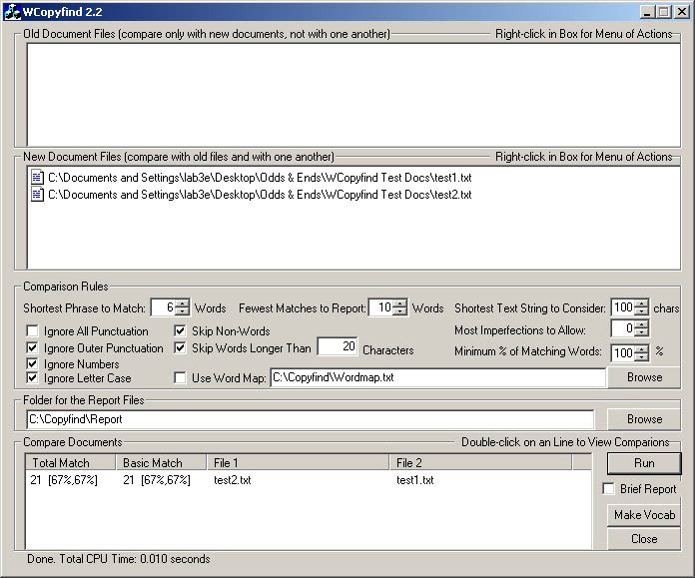Disable Skip Non-Words checkbox

(x=180, y=331)
